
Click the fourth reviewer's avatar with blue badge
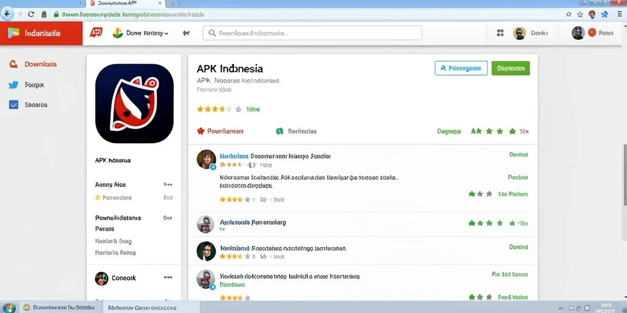click(x=206, y=279)
